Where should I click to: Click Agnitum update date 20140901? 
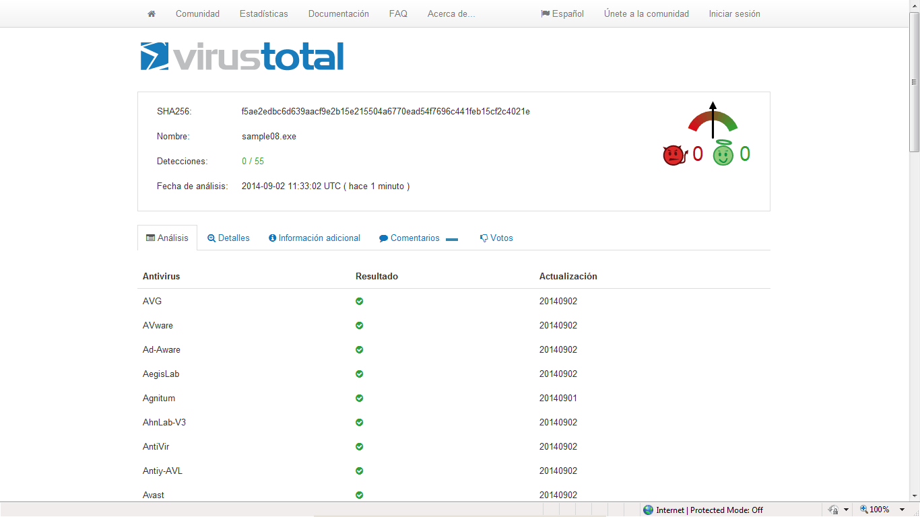click(x=558, y=398)
